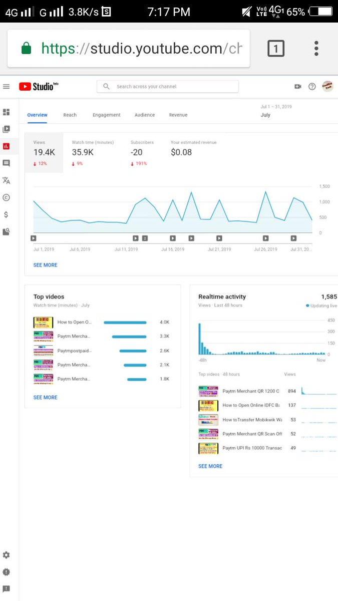The image size is (338, 601).
Task: Open the 'Paytmpostpaid...' top video thumbnail
Action: pos(43,351)
